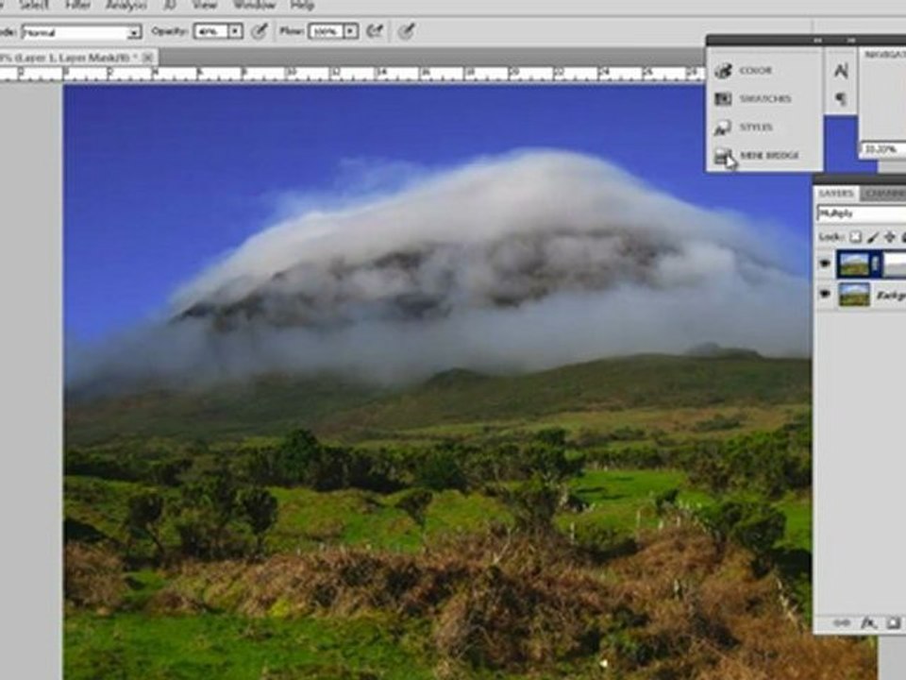The image size is (906, 680).
Task: Open the Select menu
Action: click(x=34, y=6)
